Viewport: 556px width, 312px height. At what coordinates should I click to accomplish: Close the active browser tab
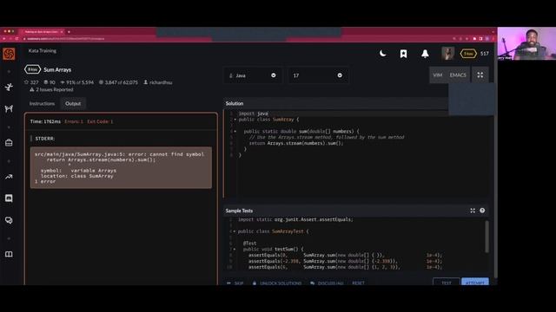62,31
